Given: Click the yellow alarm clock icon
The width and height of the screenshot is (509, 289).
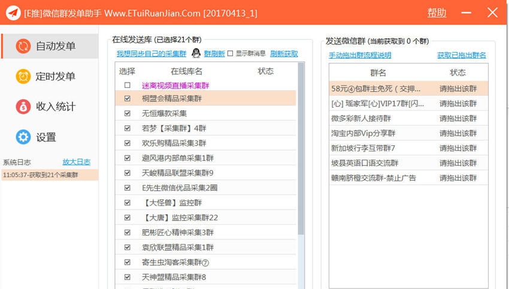Looking at the screenshot, I should pos(23,77).
